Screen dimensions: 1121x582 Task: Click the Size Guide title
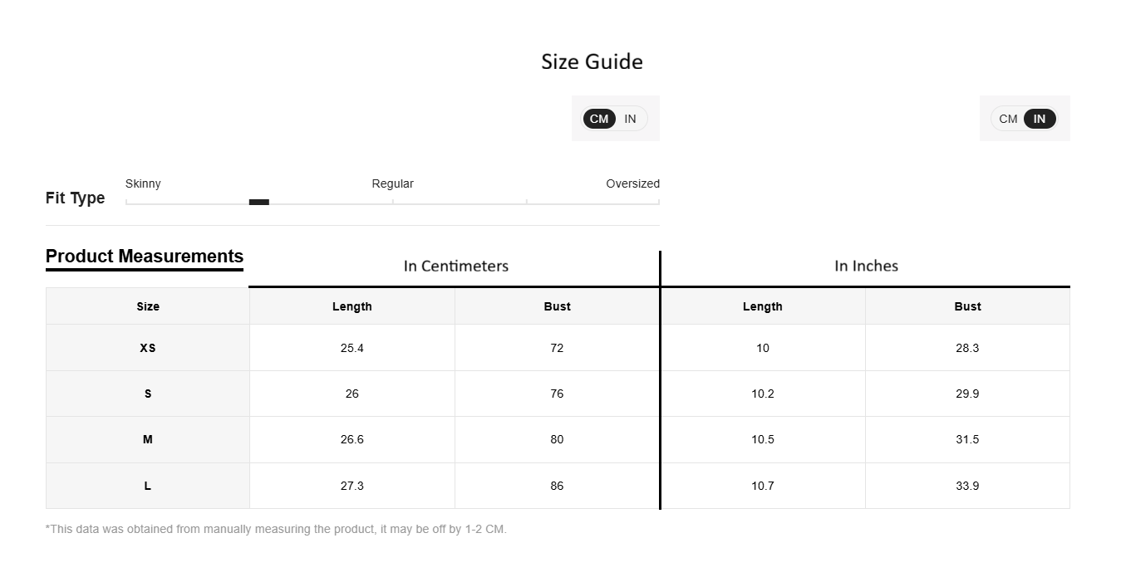point(592,61)
